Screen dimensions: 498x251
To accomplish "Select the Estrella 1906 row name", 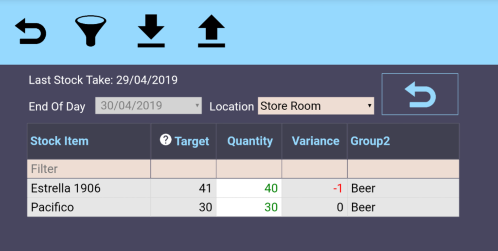I will click(66, 188).
